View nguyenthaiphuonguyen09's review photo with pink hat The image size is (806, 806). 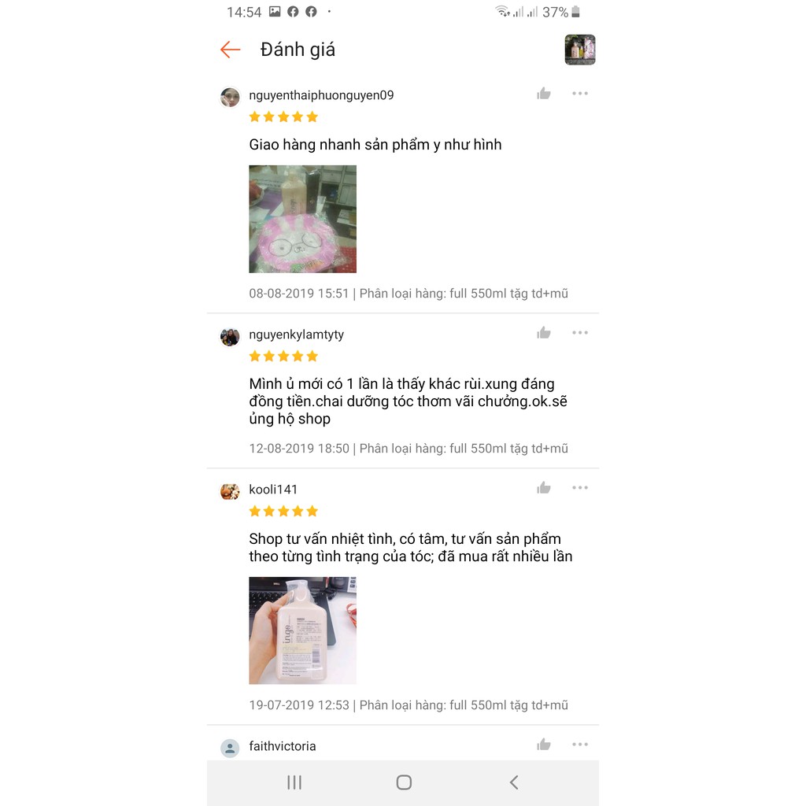303,219
